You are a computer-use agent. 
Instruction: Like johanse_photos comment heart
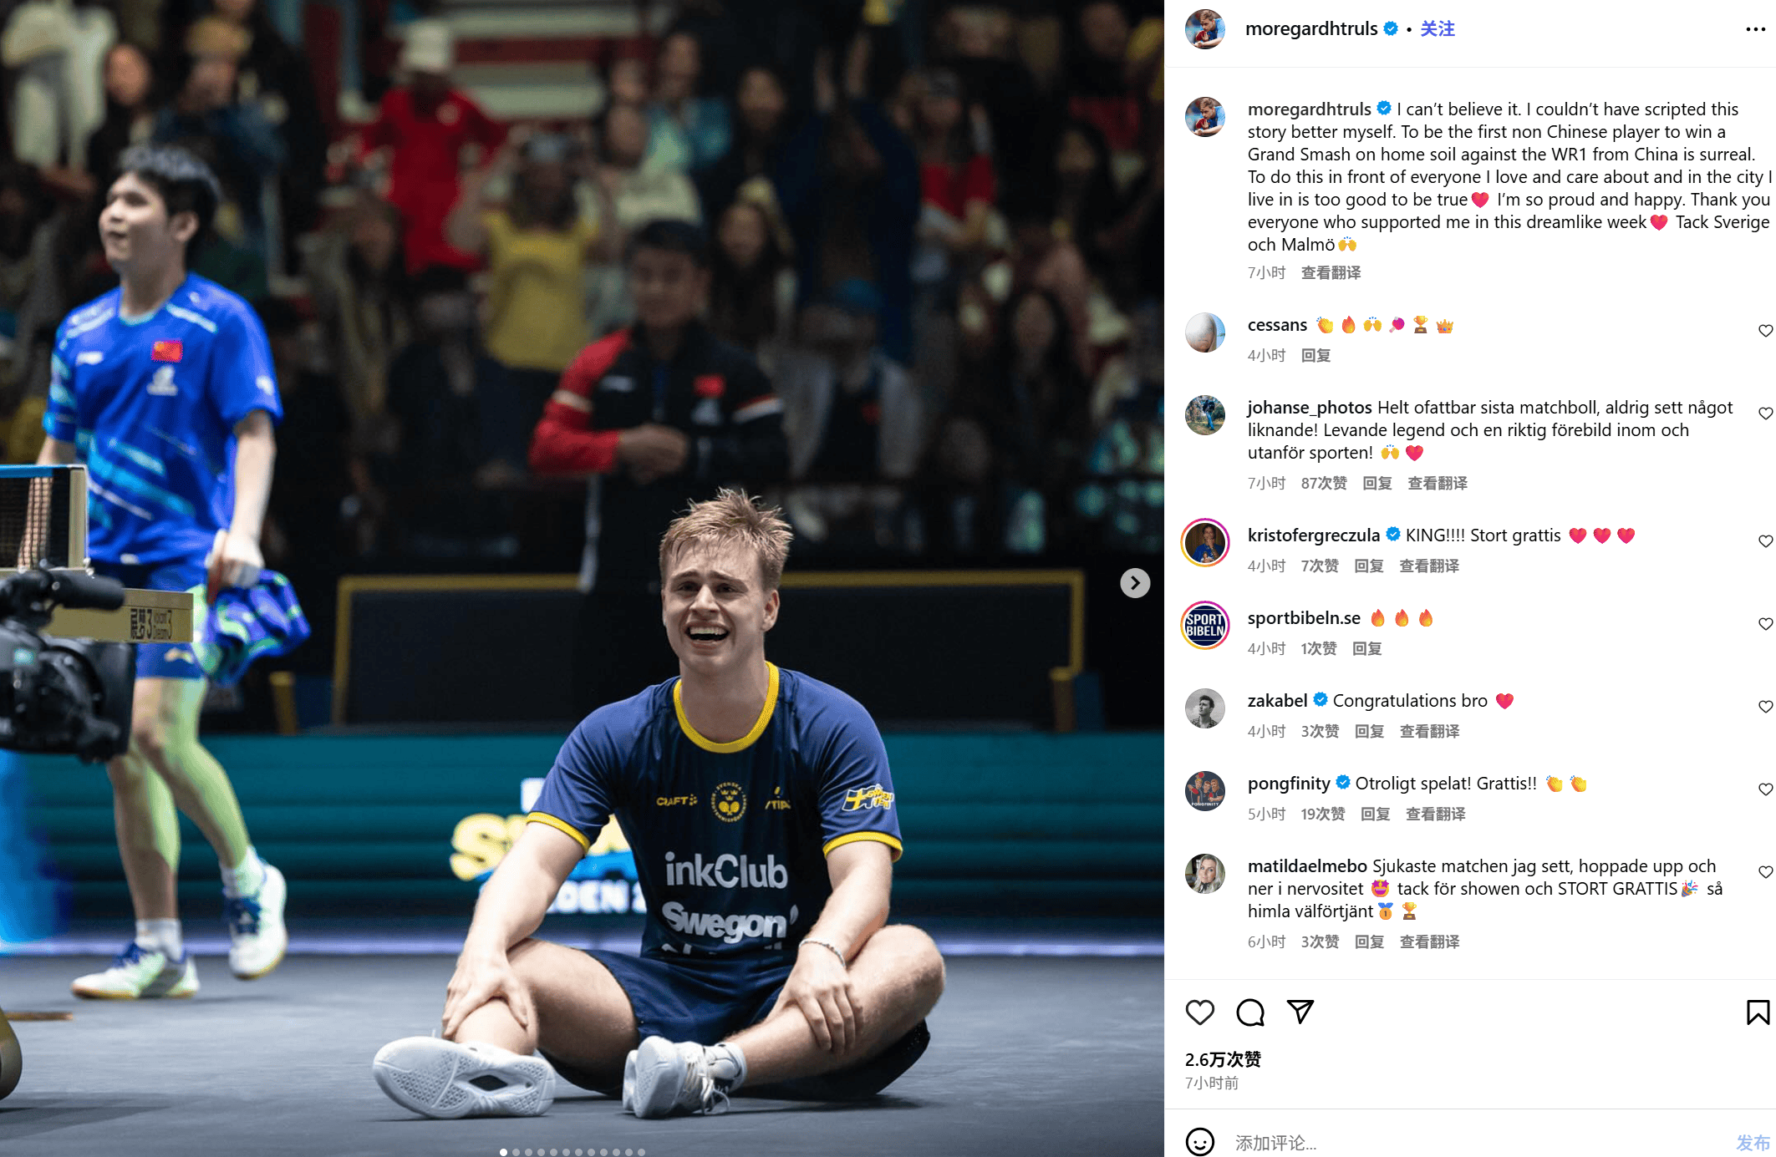(x=1765, y=414)
